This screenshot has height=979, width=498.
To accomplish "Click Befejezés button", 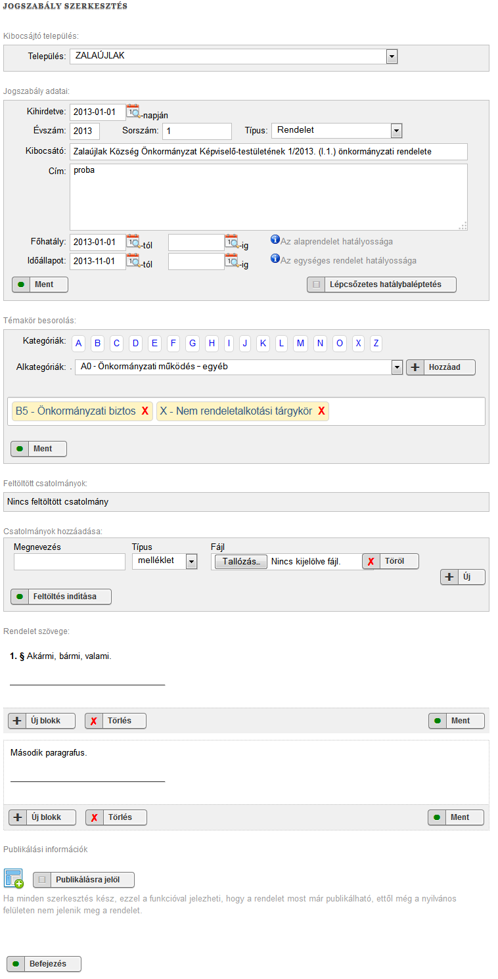I will tap(44, 964).
